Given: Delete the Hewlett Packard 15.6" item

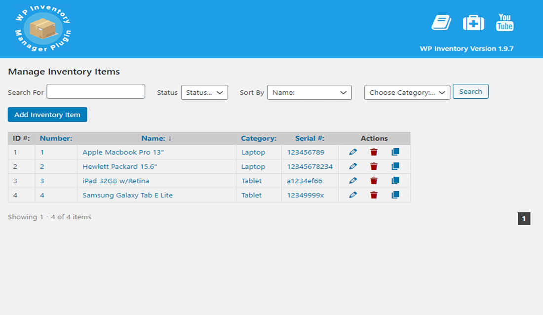Looking at the screenshot, I should [x=374, y=166].
